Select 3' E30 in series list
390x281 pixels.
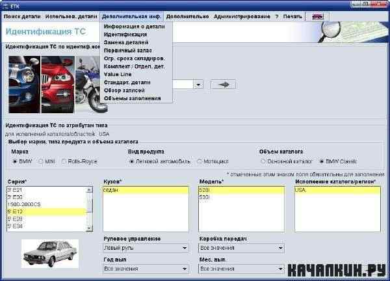[x=47, y=197]
